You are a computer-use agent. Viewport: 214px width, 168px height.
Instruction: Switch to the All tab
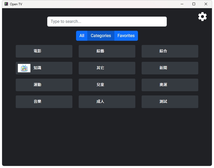point(82,36)
